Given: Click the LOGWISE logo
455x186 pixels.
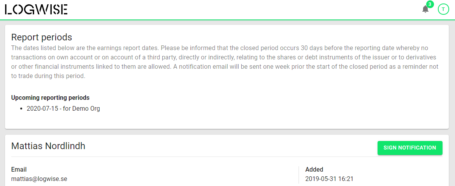Looking at the screenshot, I should (x=36, y=9).
